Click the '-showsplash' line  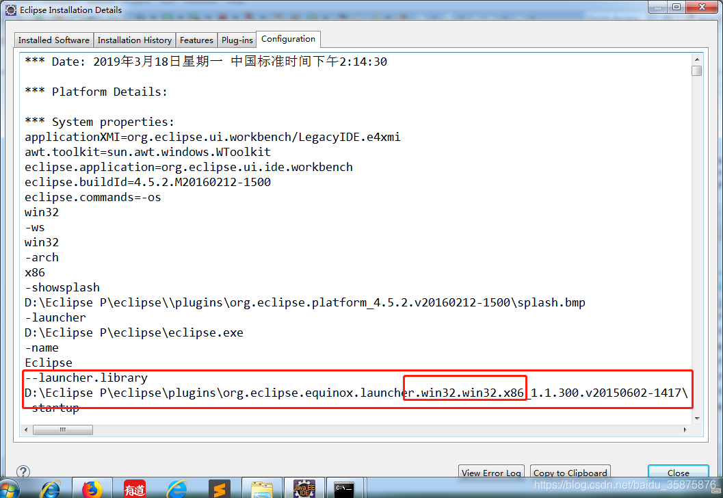(62, 287)
